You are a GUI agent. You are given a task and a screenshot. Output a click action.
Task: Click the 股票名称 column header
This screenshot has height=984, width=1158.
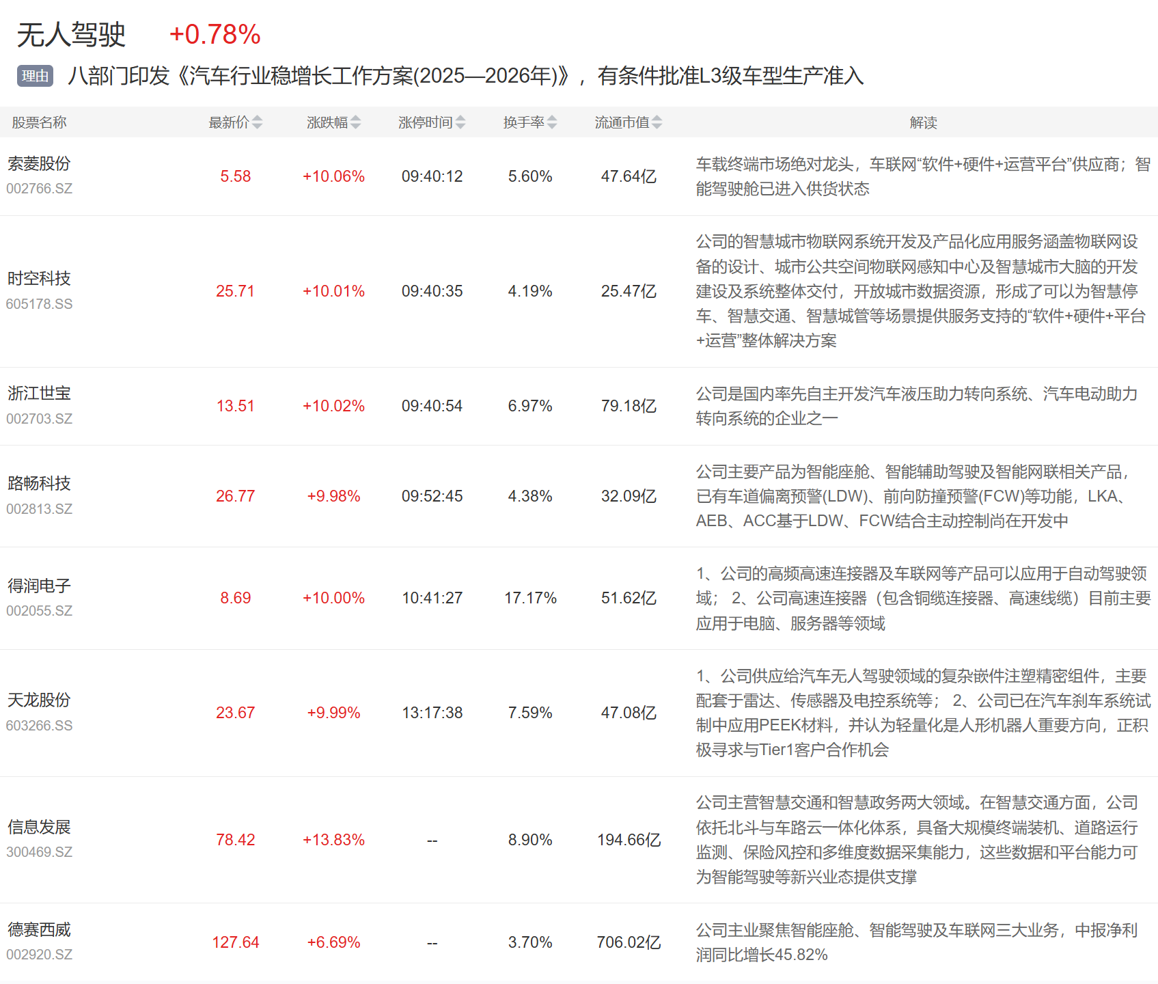[39, 122]
